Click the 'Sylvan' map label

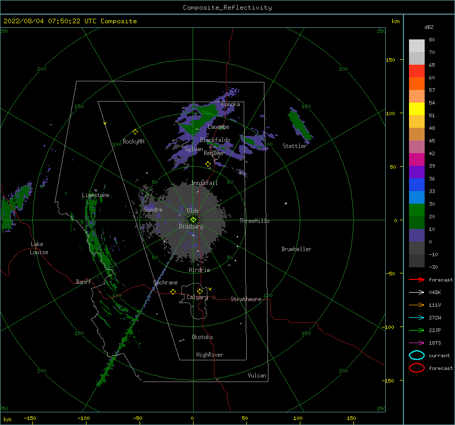click(x=194, y=149)
